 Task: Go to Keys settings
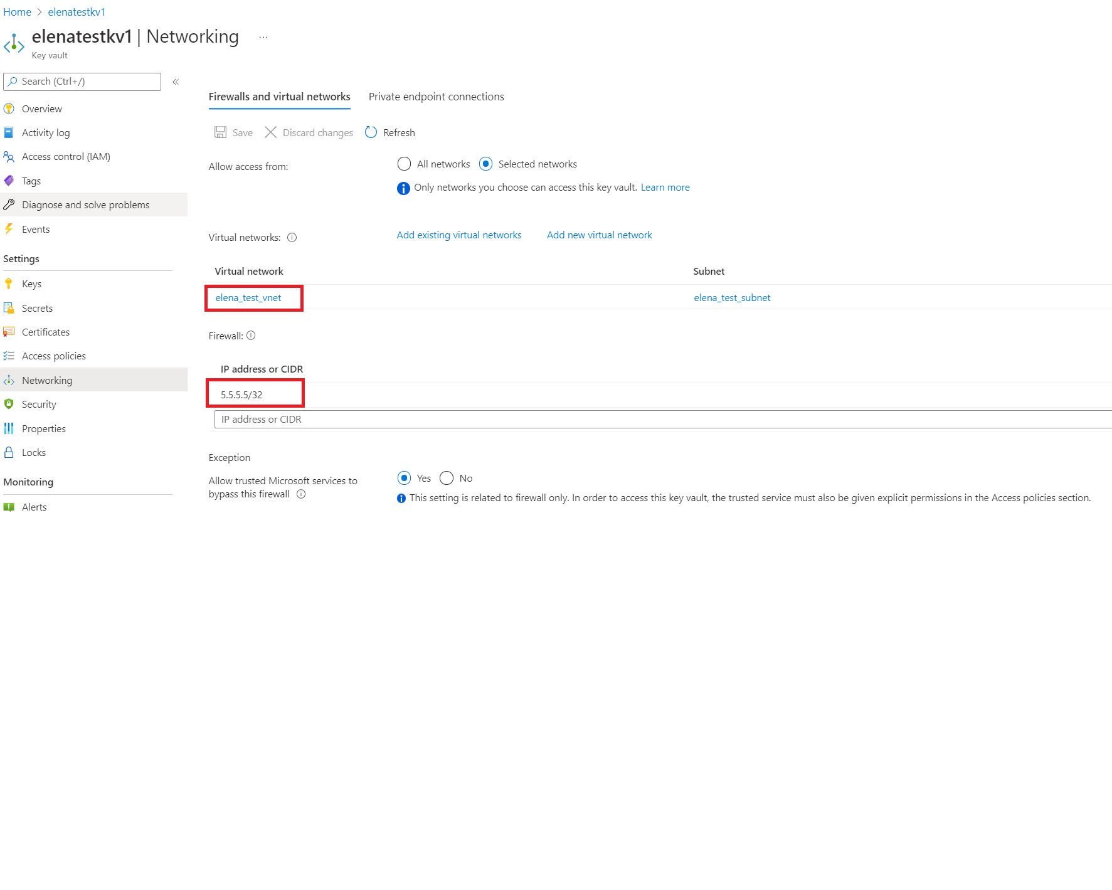click(31, 283)
